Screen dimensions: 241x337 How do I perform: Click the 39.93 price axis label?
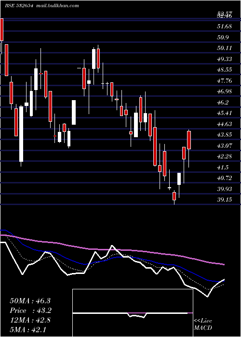(225, 189)
